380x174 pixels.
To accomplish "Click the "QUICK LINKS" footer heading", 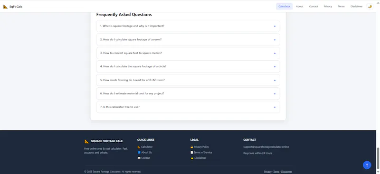I will pos(146,140).
